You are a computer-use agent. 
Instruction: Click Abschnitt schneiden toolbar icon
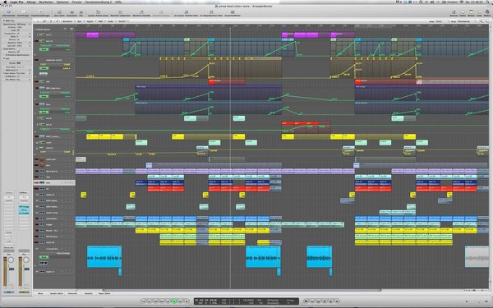(141, 13)
